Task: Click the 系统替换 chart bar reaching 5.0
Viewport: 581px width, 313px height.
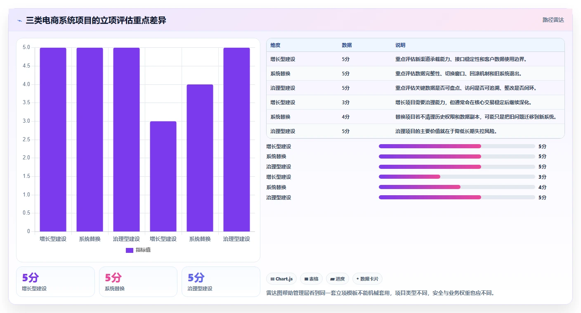Action: (x=90, y=140)
